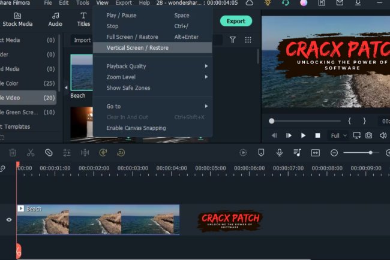Image resolution: width=390 pixels, height=260 pixels.
Task: Click the audio waveform tool icon
Action: [x=85, y=153]
